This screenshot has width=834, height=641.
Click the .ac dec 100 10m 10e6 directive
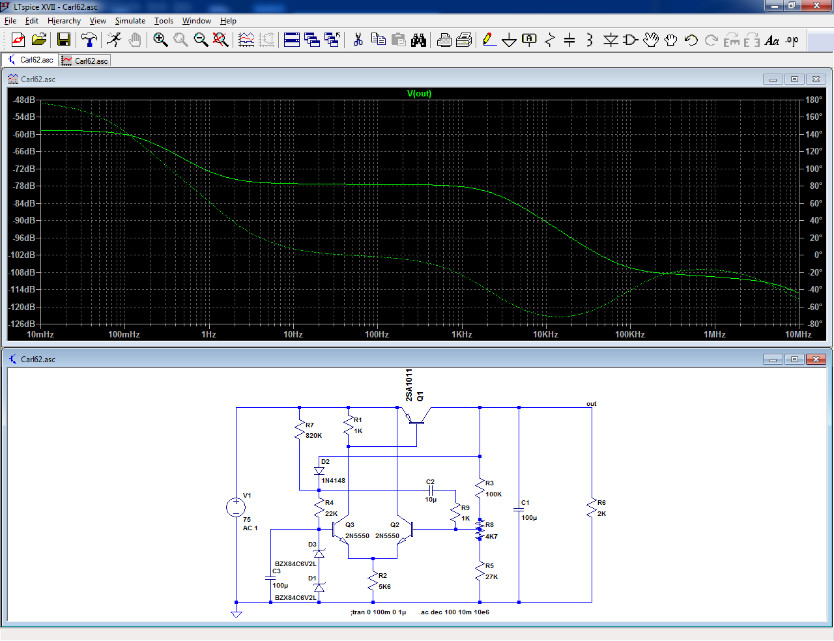coord(454,612)
